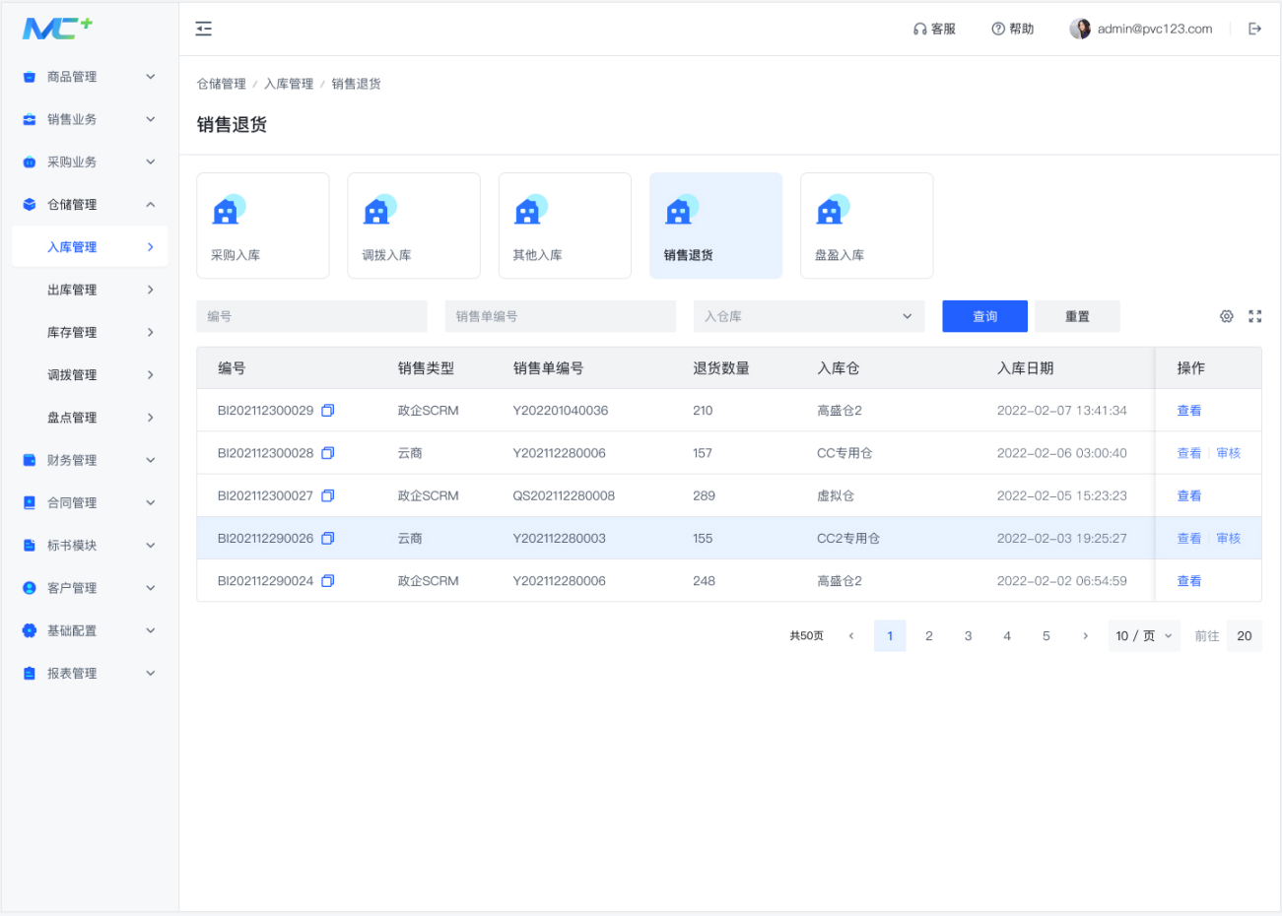Copy the number BI202112300029
Screen dimensions: 1282x916
(328, 411)
